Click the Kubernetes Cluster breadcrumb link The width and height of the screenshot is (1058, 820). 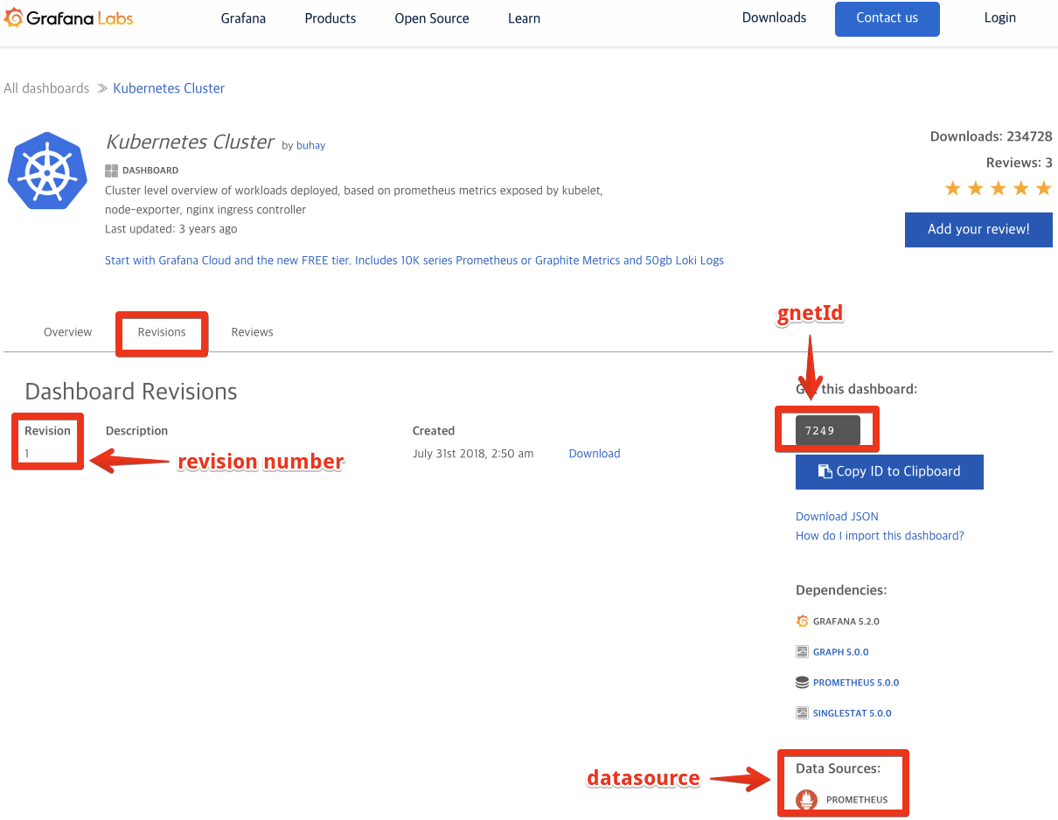[169, 88]
